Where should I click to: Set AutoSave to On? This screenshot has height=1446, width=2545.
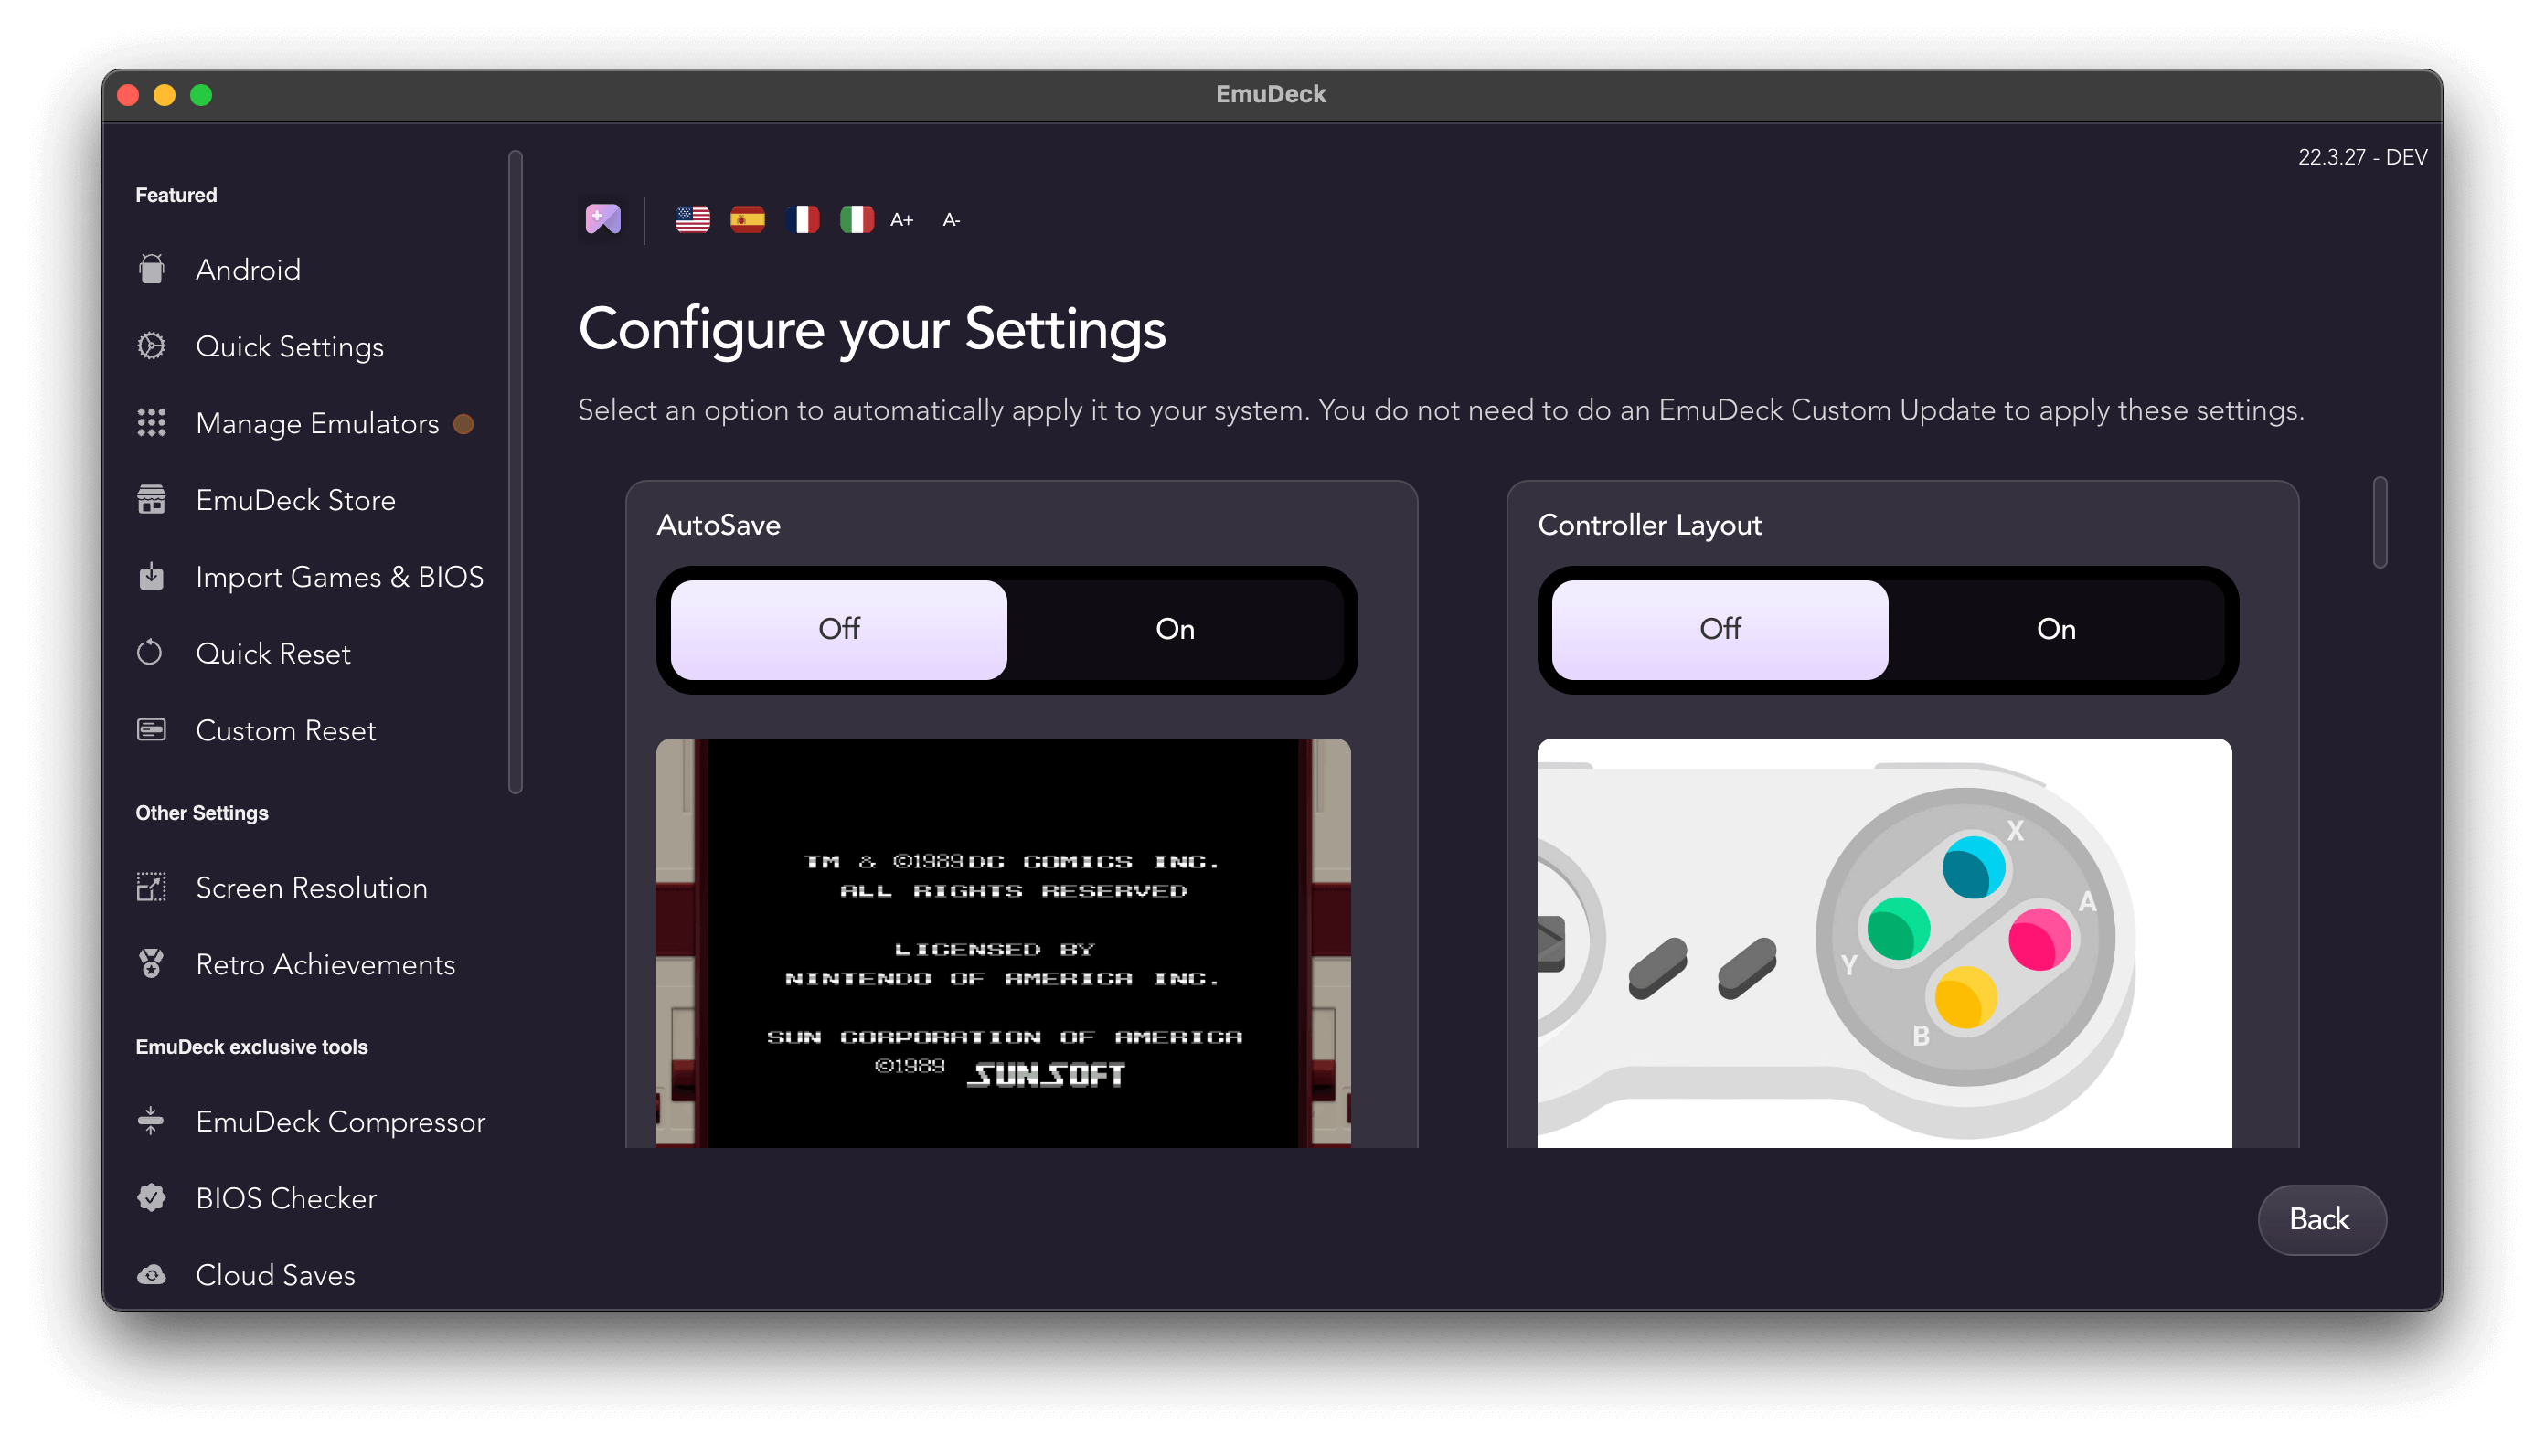coord(1175,630)
